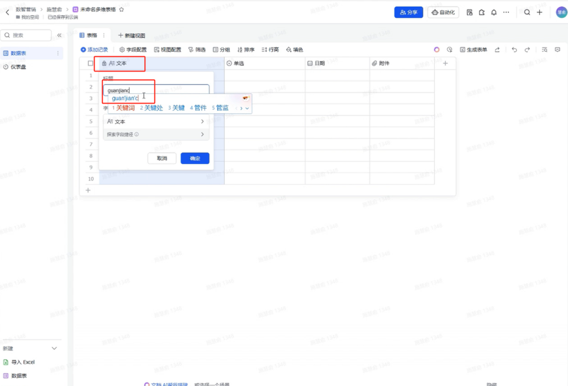
Task: Click 生成表单 to generate a form
Action: [x=474, y=49]
